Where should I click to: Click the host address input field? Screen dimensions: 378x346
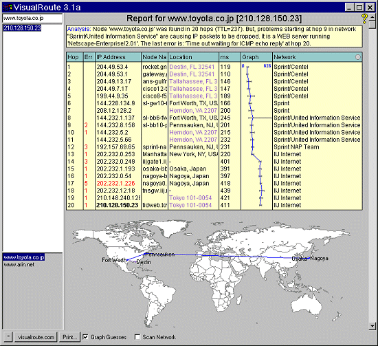click(x=32, y=18)
